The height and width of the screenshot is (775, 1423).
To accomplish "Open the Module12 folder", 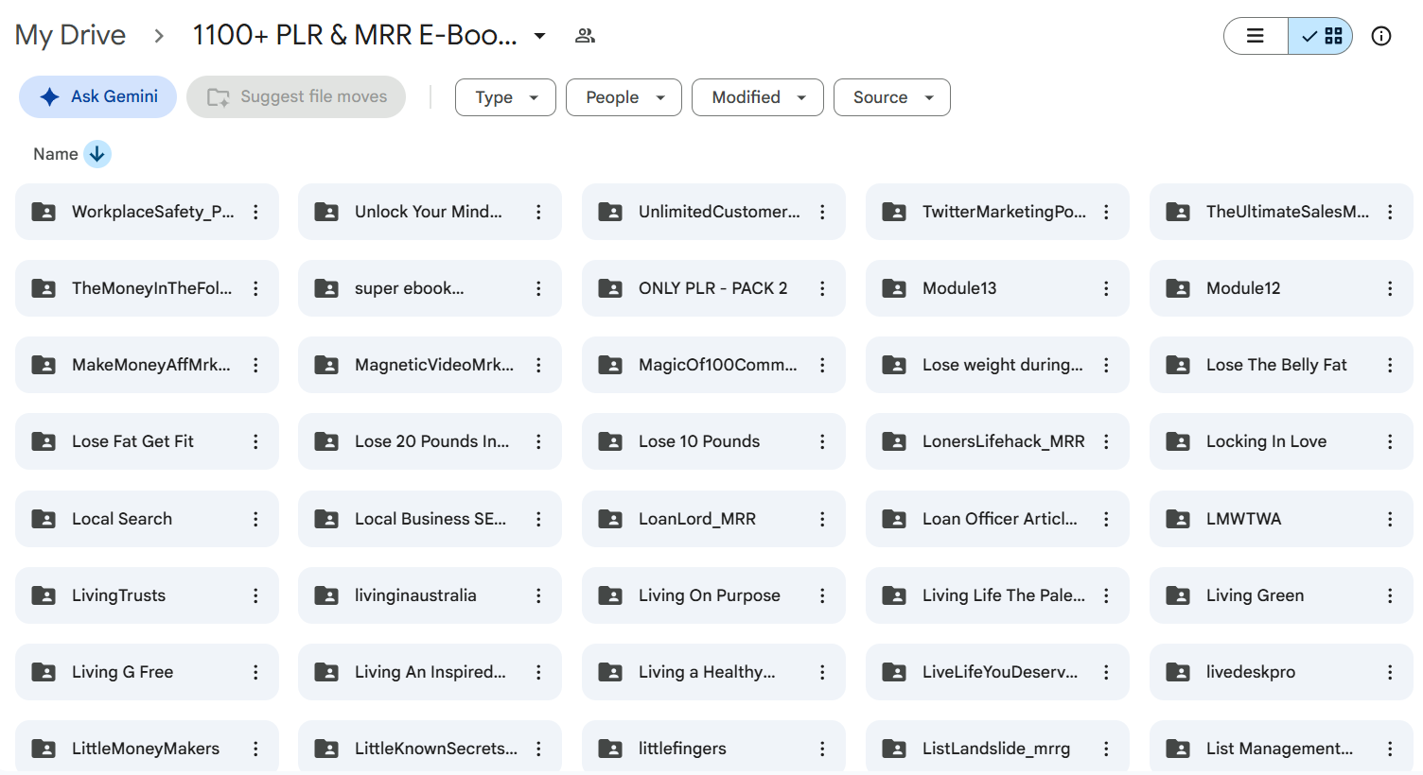I will [x=1281, y=288].
